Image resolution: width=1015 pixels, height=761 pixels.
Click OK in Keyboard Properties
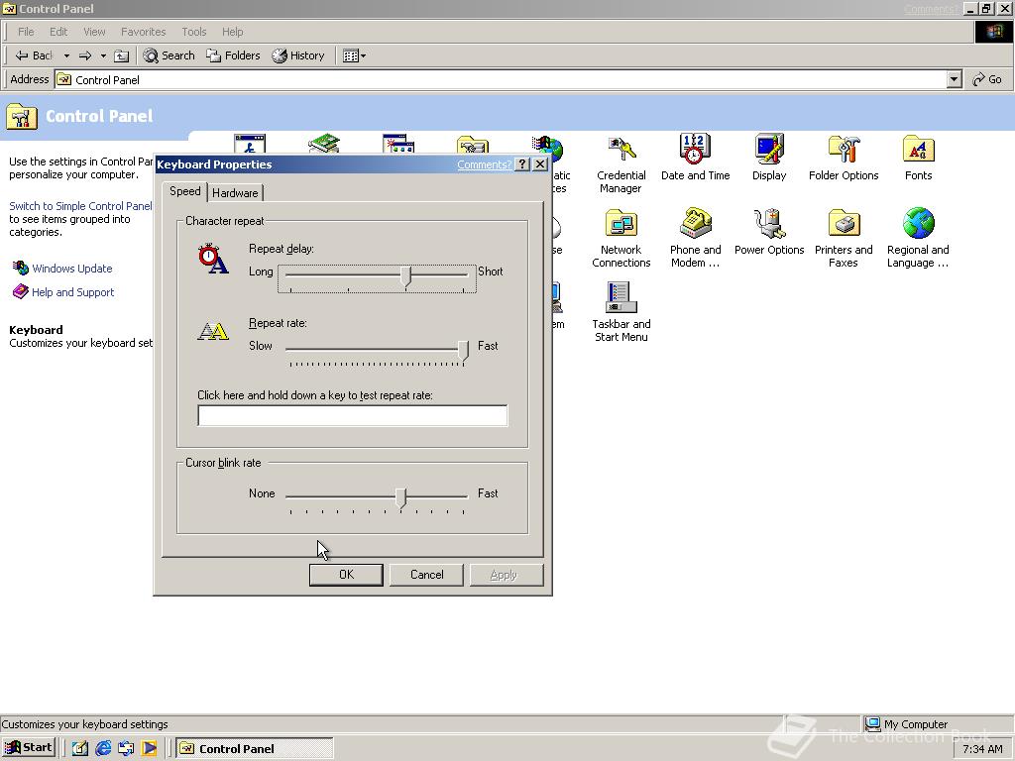click(346, 575)
